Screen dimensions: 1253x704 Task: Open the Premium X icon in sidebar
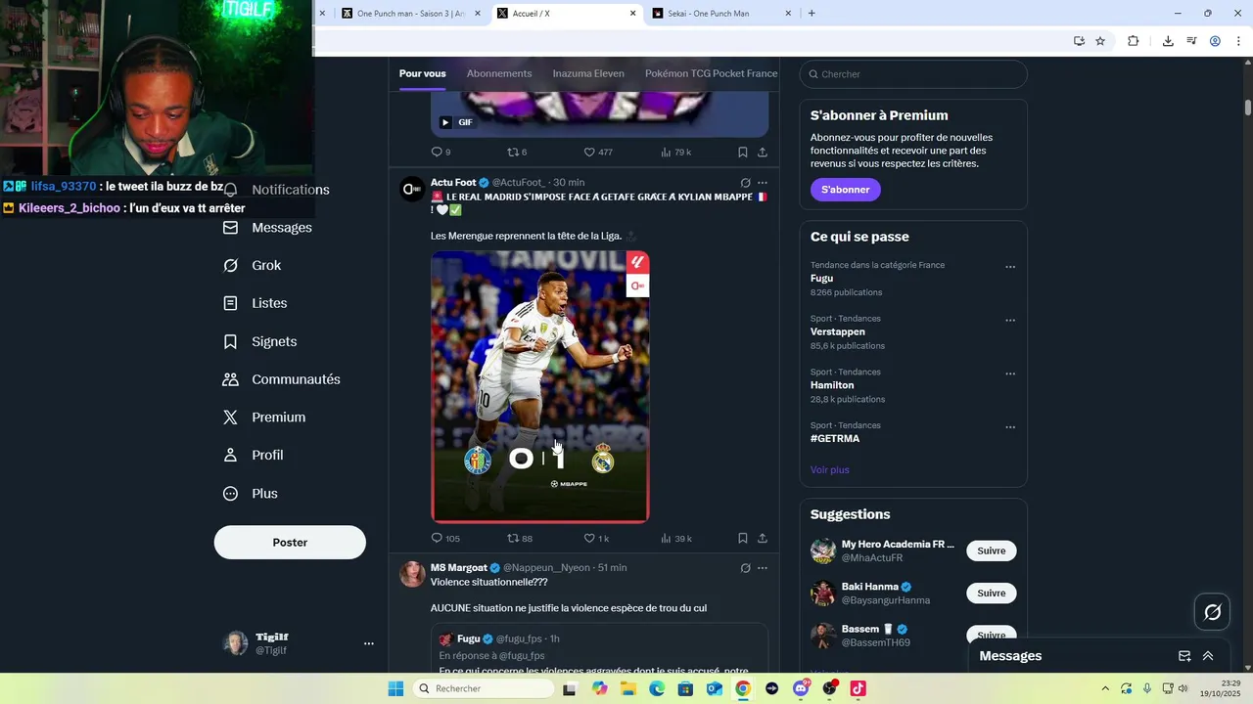tap(230, 418)
